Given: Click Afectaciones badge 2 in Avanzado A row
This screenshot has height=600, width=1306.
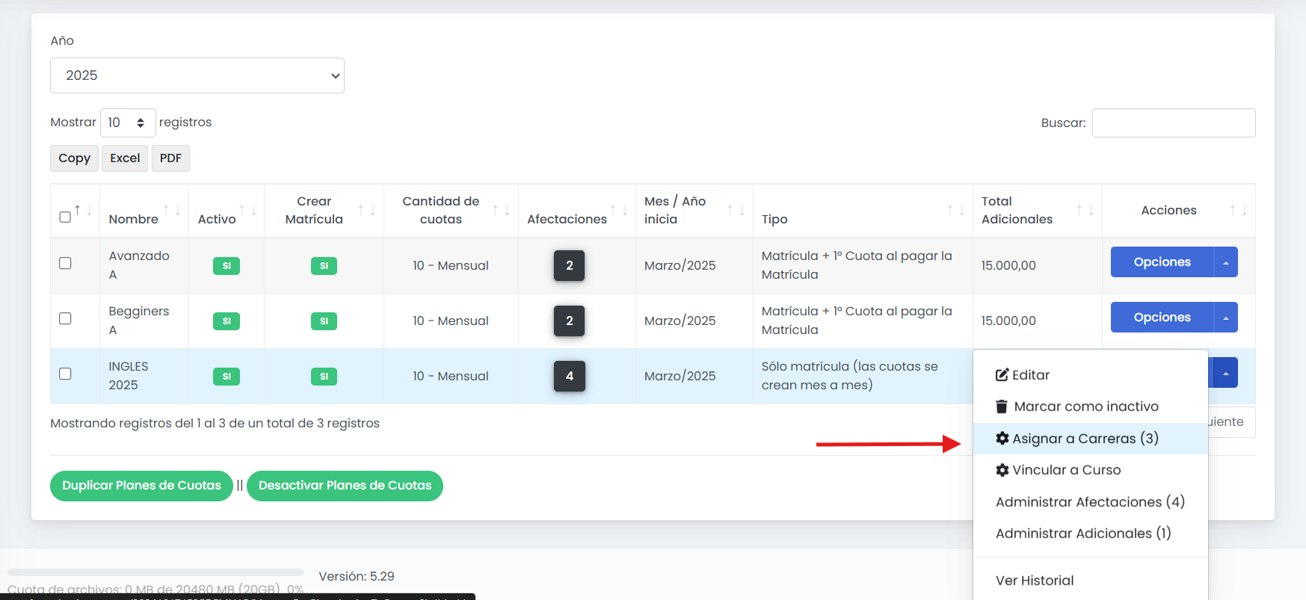Looking at the screenshot, I should coord(569,266).
